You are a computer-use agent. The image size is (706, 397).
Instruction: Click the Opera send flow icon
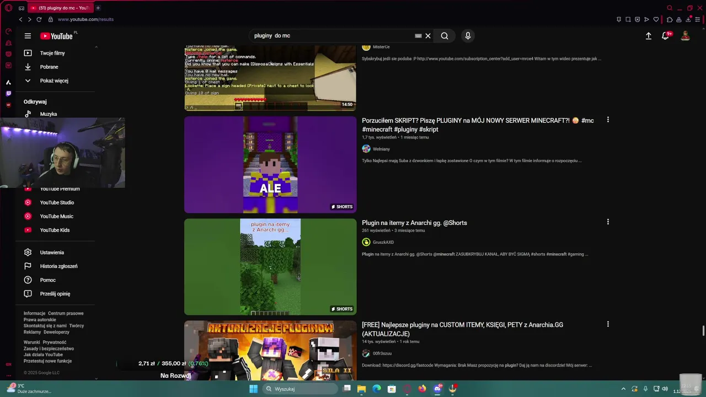pos(647,19)
